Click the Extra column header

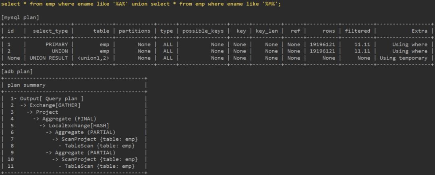(419, 31)
